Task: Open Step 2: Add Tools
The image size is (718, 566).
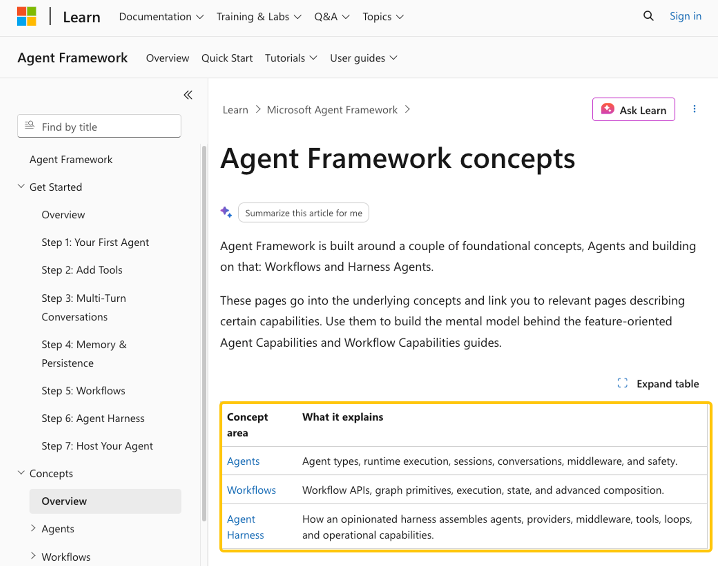Action: point(82,270)
